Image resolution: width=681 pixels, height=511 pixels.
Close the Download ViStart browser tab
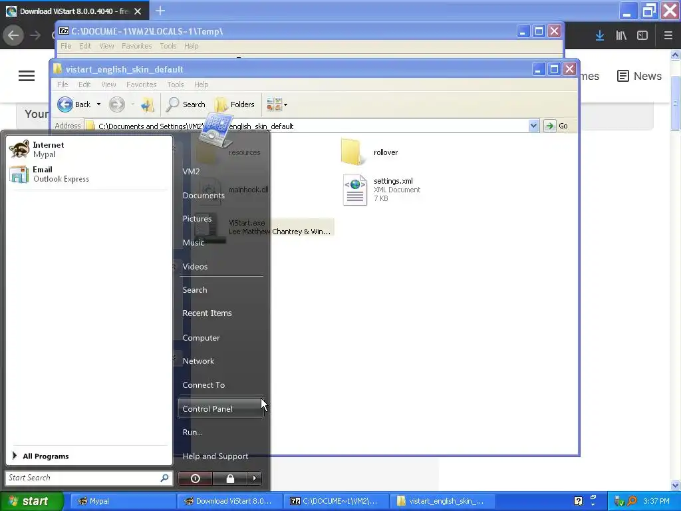coord(138,11)
